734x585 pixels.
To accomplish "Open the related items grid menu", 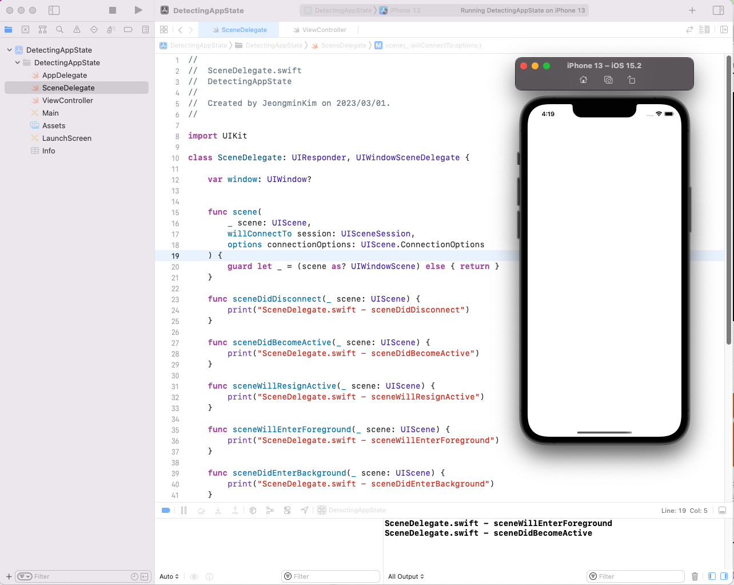I will [164, 30].
